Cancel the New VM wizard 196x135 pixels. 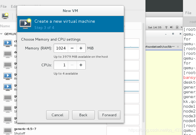pos(57,115)
